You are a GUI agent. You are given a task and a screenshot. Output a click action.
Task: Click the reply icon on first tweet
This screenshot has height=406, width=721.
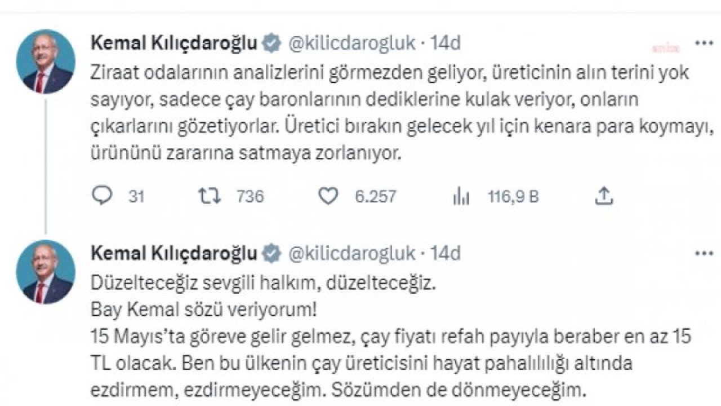click(102, 196)
